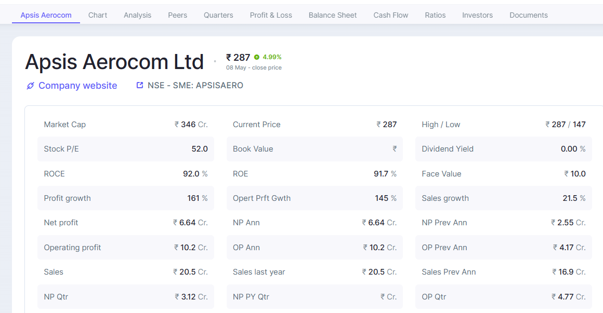The height and width of the screenshot is (313, 603).
Task: Click the external link icon beside NSE
Action: (140, 85)
